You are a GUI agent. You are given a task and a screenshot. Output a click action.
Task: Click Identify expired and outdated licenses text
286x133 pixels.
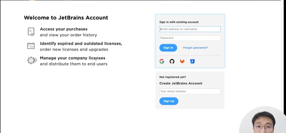click(x=81, y=44)
